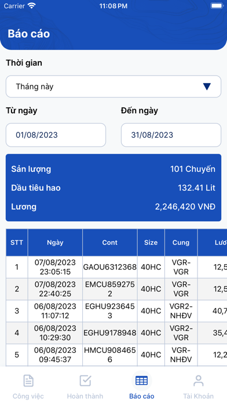Viewport: 227px width, 404px height.
Task: Tap date cell 06/08/2023 10:29:30
Action: 55,333
